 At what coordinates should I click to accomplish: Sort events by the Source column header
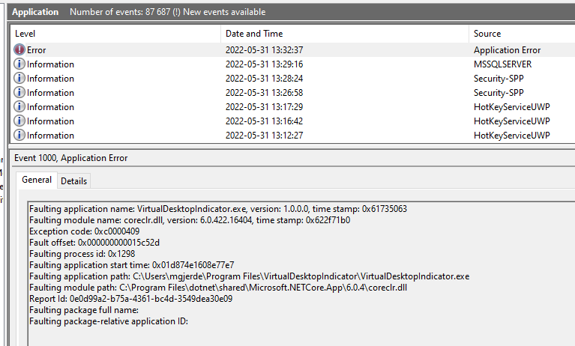click(487, 34)
